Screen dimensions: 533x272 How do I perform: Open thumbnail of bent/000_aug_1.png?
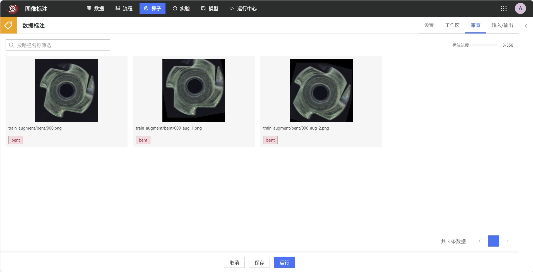[x=194, y=90]
